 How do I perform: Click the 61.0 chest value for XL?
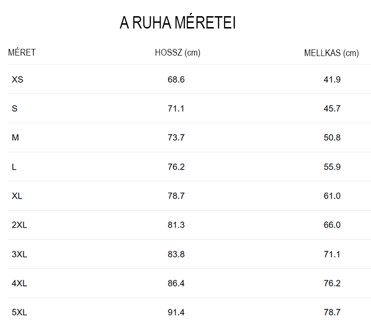tap(332, 196)
